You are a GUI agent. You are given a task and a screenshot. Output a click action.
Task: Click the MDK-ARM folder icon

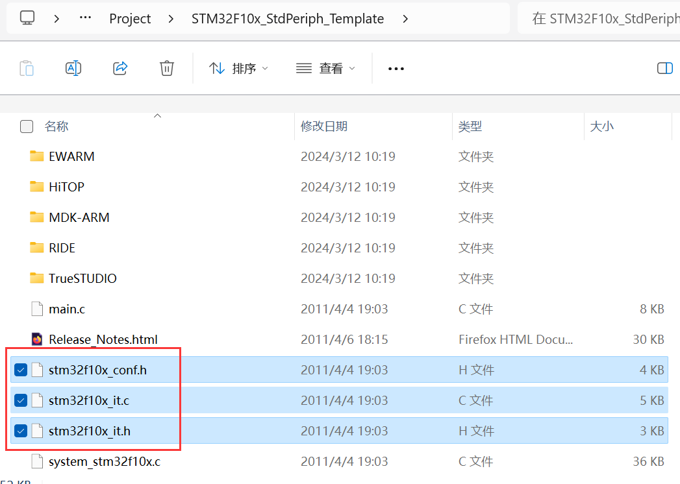click(x=37, y=217)
